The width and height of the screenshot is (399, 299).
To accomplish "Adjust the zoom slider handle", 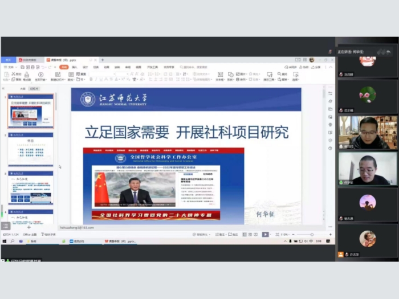I will (x=312, y=235).
